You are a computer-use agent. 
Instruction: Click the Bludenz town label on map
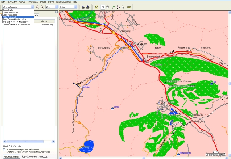pos(141,44)
